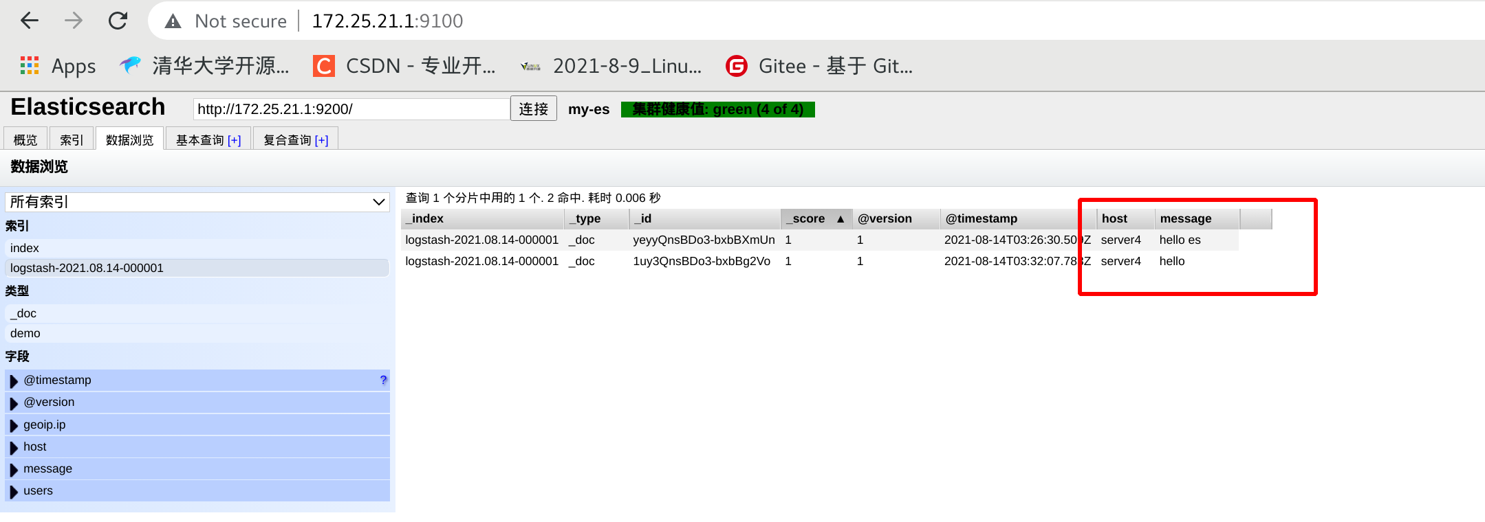Reload the page with the refresh icon
This screenshot has width=1485, height=522.
coord(118,21)
